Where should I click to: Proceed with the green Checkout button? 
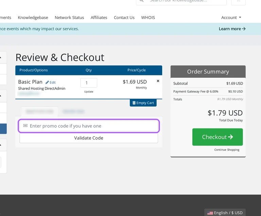click(x=217, y=137)
